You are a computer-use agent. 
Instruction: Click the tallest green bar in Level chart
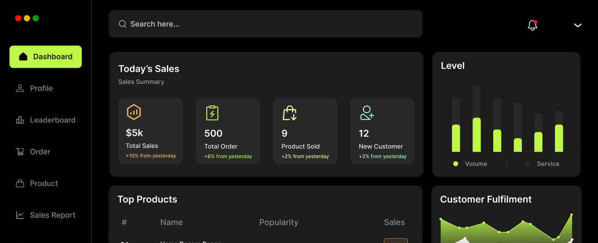click(477, 134)
